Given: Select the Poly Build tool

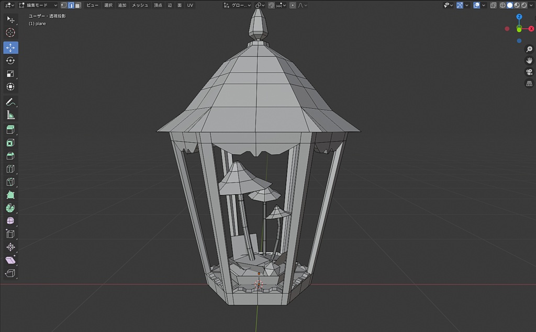Looking at the screenshot, I should coord(10,195).
